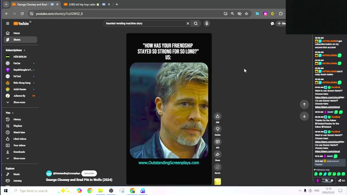Image resolution: width=347 pixels, height=195 pixels.
Task: Open Remix for this Short
Action: [x=217, y=167]
